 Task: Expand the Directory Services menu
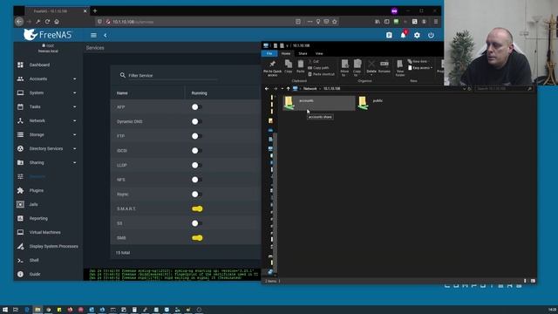pos(48,148)
